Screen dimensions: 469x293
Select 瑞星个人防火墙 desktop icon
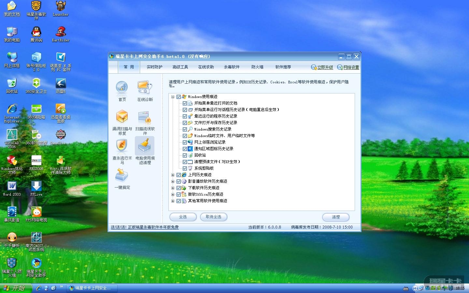point(12,268)
